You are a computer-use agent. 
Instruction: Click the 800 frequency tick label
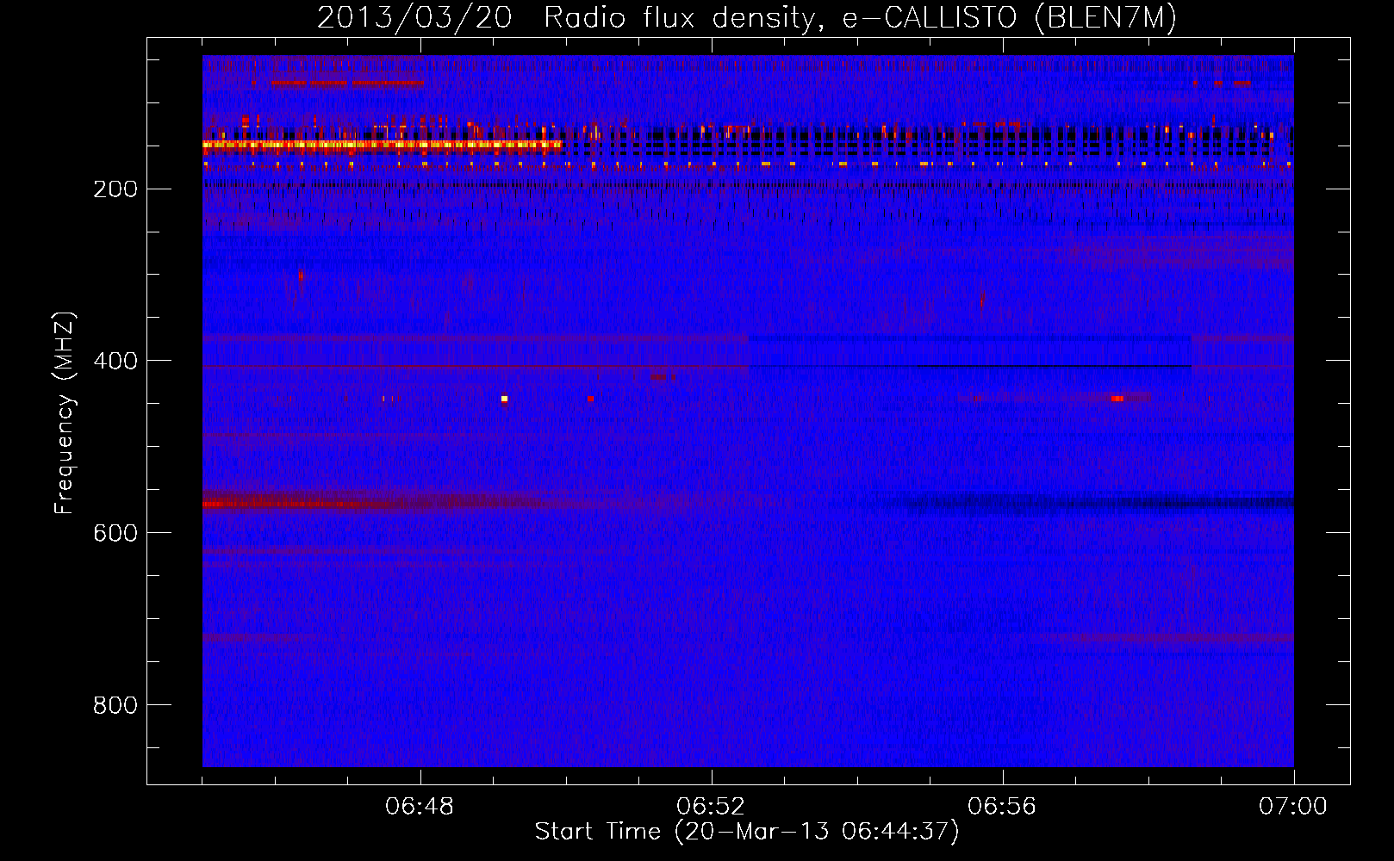tap(115, 705)
